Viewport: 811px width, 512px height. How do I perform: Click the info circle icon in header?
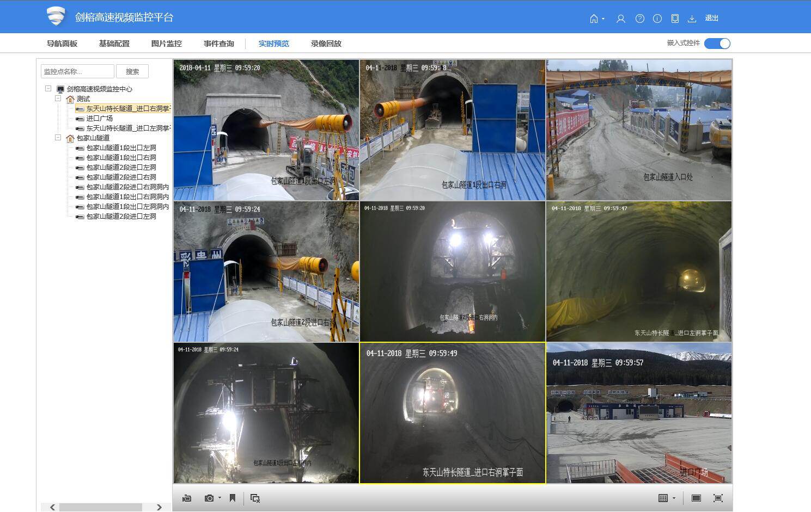click(x=657, y=18)
